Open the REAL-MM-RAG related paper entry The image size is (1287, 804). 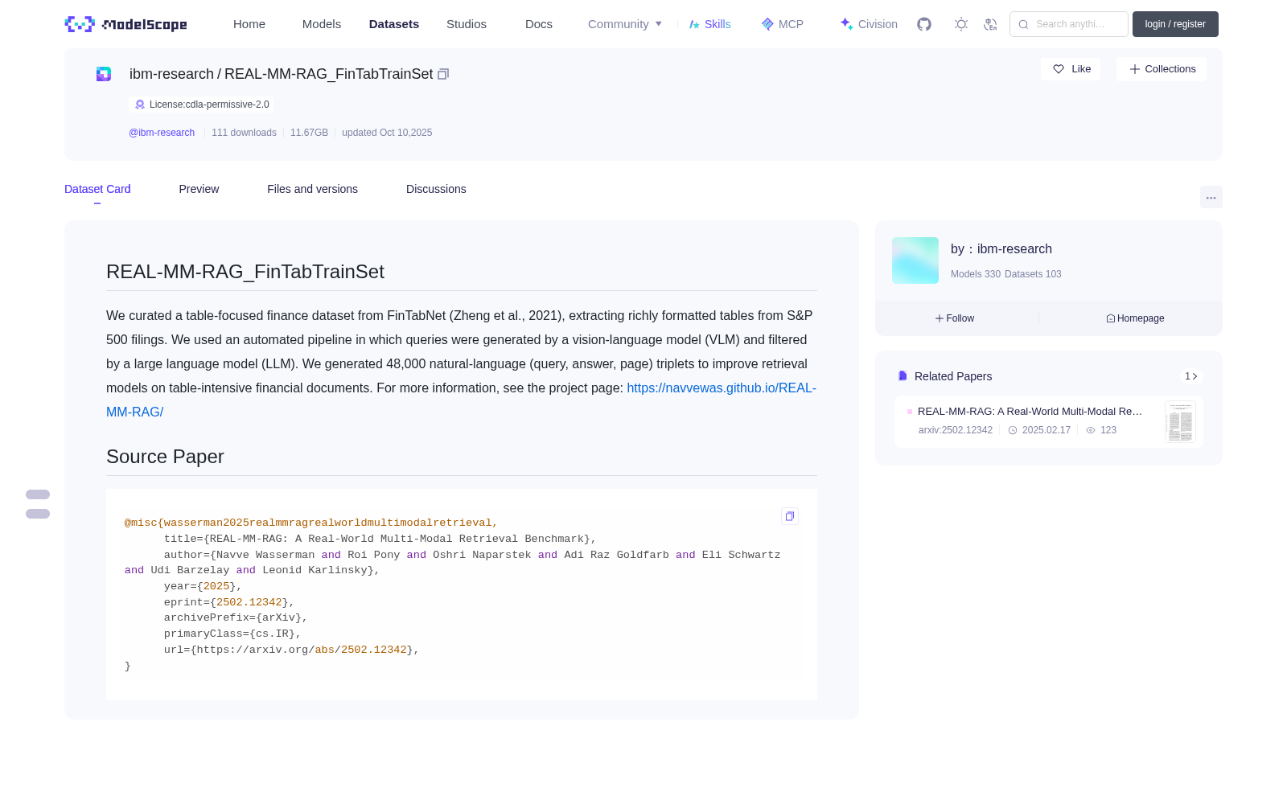coord(1049,422)
